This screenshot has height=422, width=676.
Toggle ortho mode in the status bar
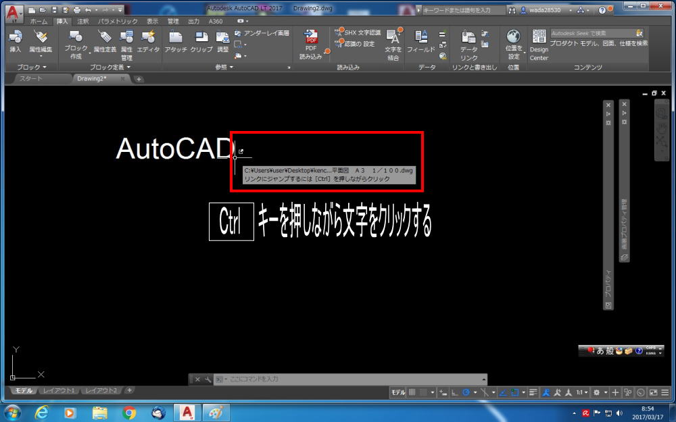(x=454, y=392)
